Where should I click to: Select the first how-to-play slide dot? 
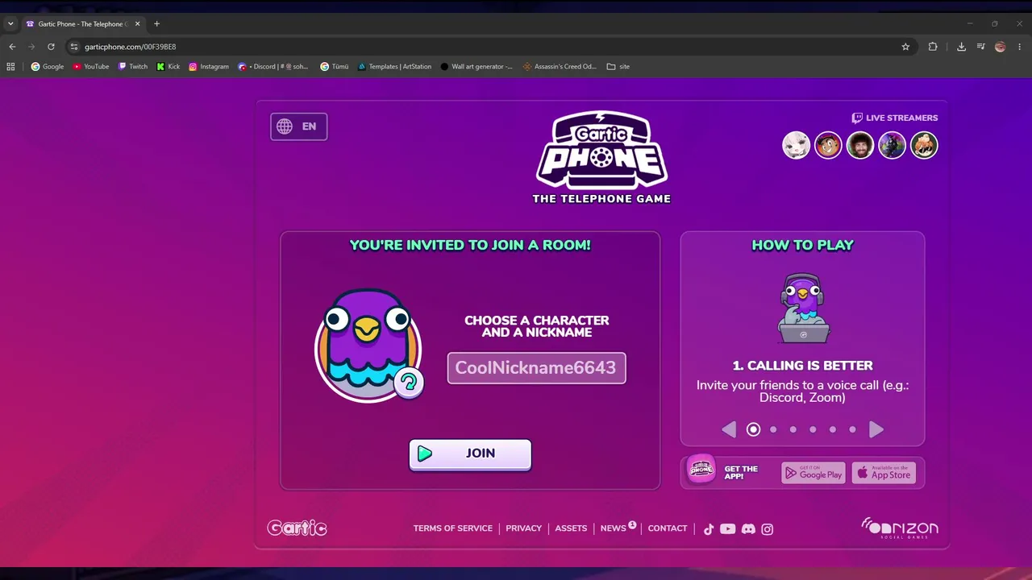tap(753, 429)
